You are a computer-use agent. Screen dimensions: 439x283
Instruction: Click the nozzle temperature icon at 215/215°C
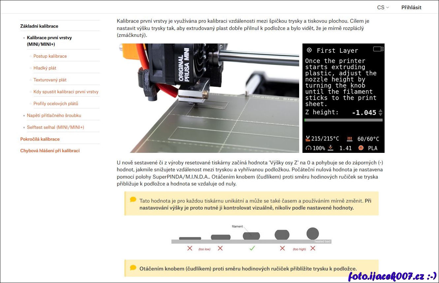tap(308, 139)
